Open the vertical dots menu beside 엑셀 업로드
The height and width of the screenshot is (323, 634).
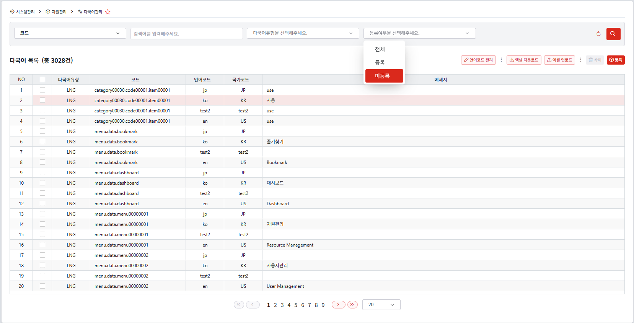click(x=580, y=60)
